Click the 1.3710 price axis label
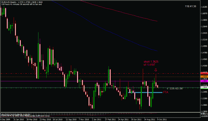208x121 pixels. [x=204, y=85]
